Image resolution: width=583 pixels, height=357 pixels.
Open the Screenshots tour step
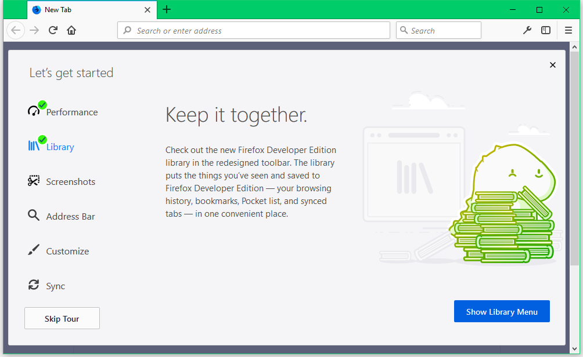62,181
